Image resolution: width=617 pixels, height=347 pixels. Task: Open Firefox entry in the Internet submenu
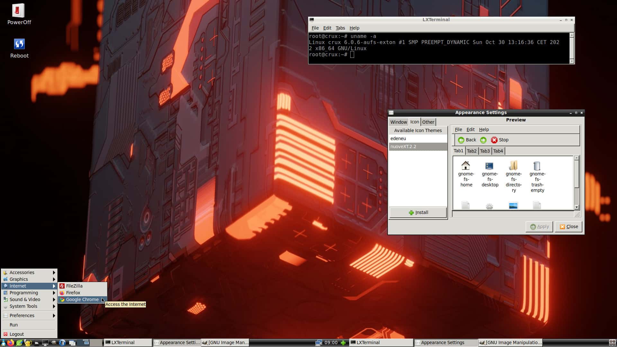[82, 293]
